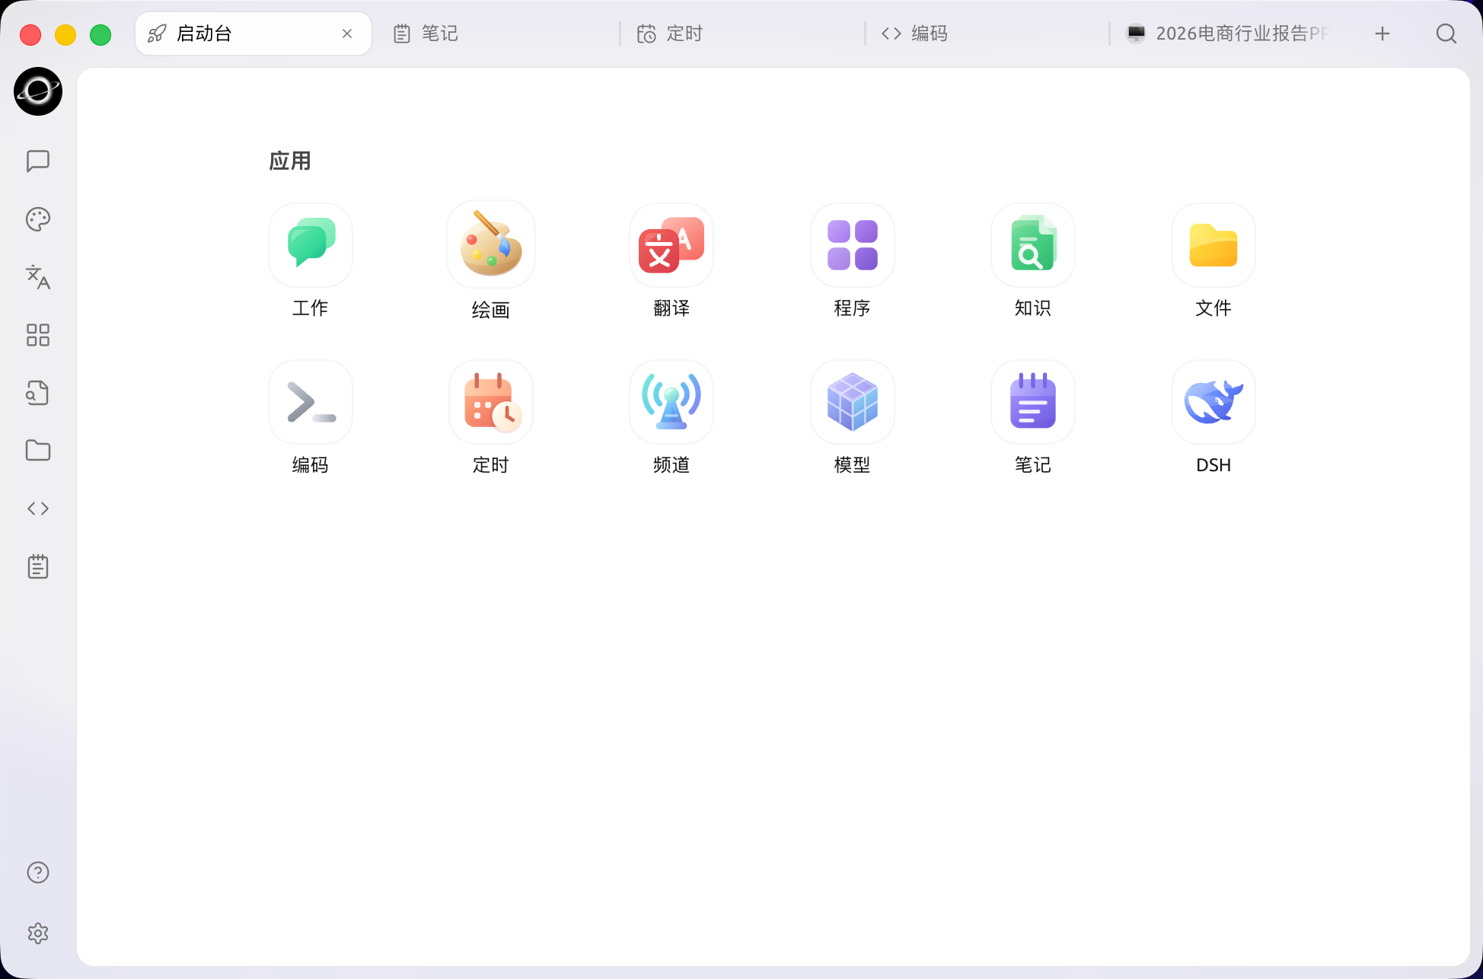
Task: Open translate icon in sidebar
Action: [38, 277]
